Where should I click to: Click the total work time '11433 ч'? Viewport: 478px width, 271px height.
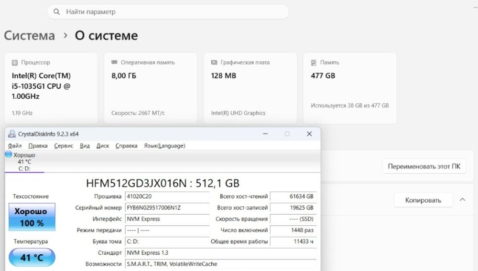[293, 241]
